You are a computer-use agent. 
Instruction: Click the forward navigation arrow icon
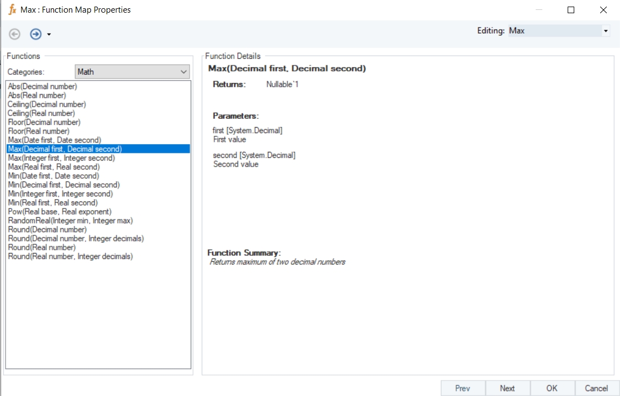[x=36, y=34]
